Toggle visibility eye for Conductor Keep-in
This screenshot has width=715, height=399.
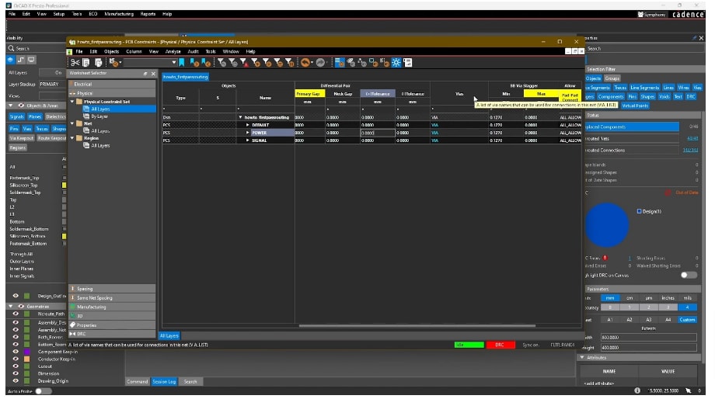16,359
